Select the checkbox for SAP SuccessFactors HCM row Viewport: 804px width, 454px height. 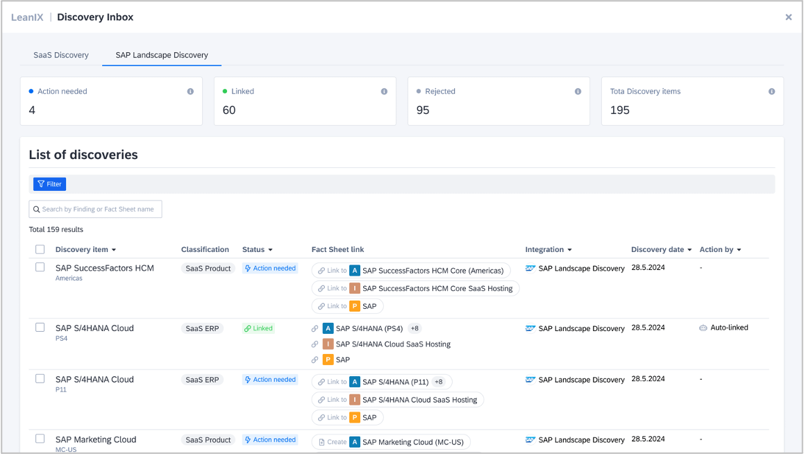(x=40, y=268)
